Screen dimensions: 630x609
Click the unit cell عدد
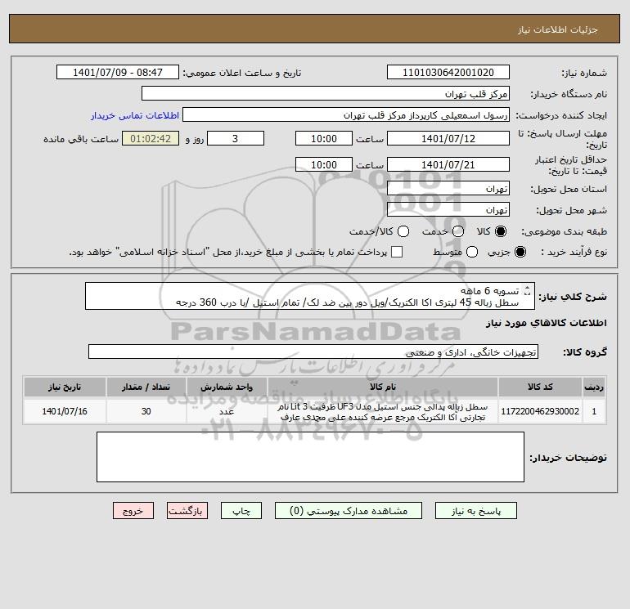pos(227,411)
